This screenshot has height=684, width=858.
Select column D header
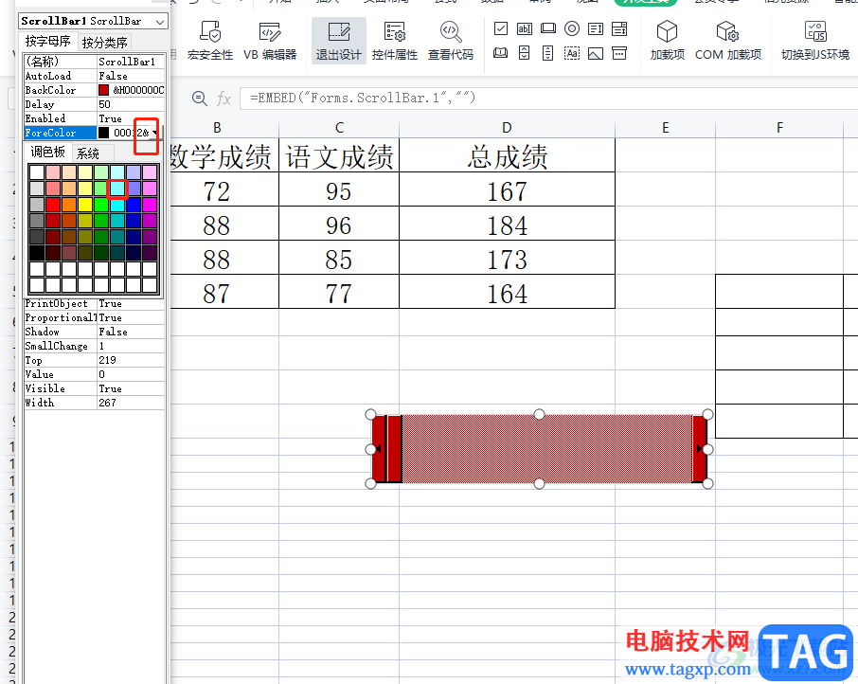(508, 128)
